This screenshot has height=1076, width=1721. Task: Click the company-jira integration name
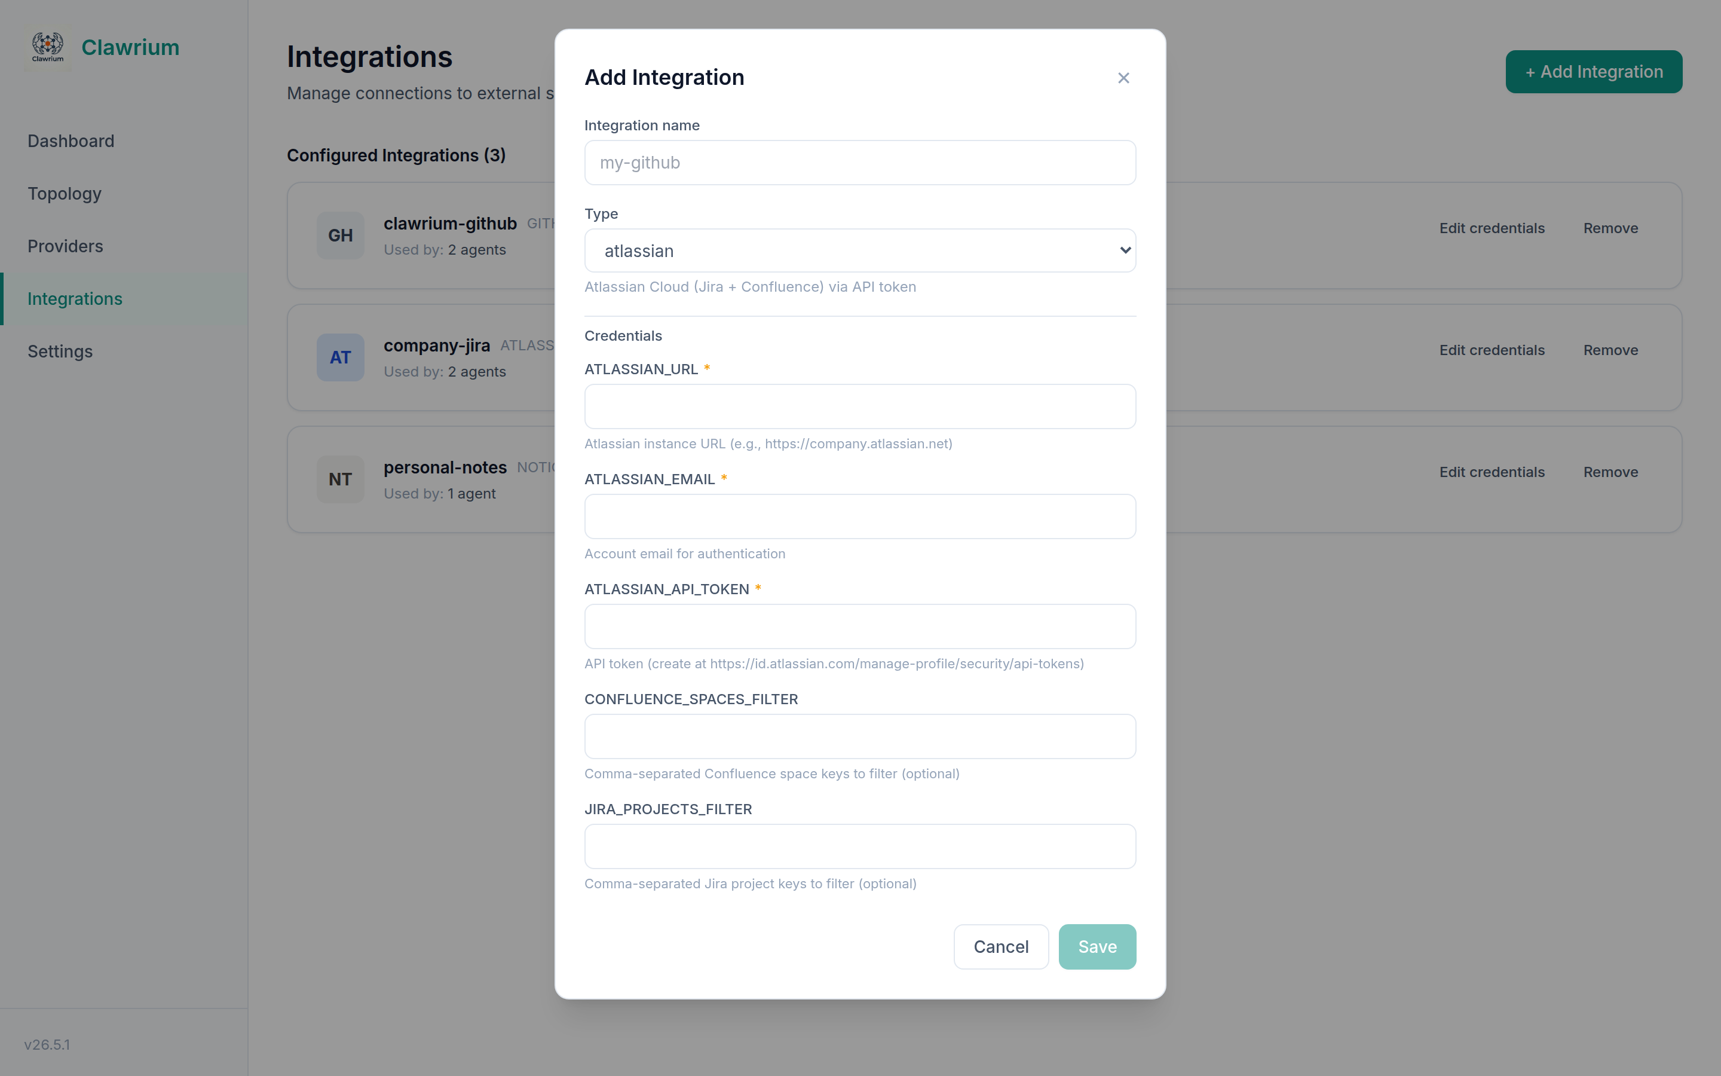click(437, 346)
